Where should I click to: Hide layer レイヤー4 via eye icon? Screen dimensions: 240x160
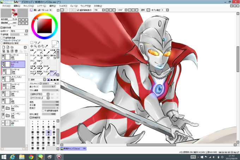[x=4, y=70]
